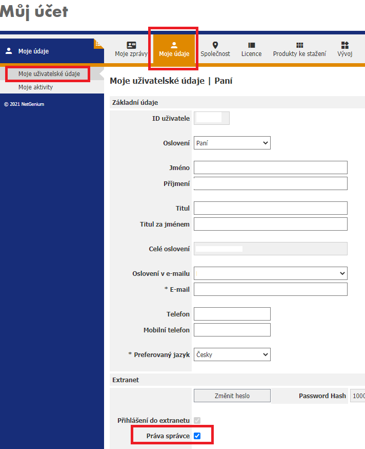The image size is (365, 449).
Task: Click the Moje uživatelské údaje | Paní heading
Action: (171, 81)
